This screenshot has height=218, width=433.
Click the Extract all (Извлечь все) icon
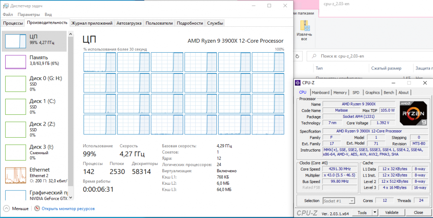click(x=304, y=26)
